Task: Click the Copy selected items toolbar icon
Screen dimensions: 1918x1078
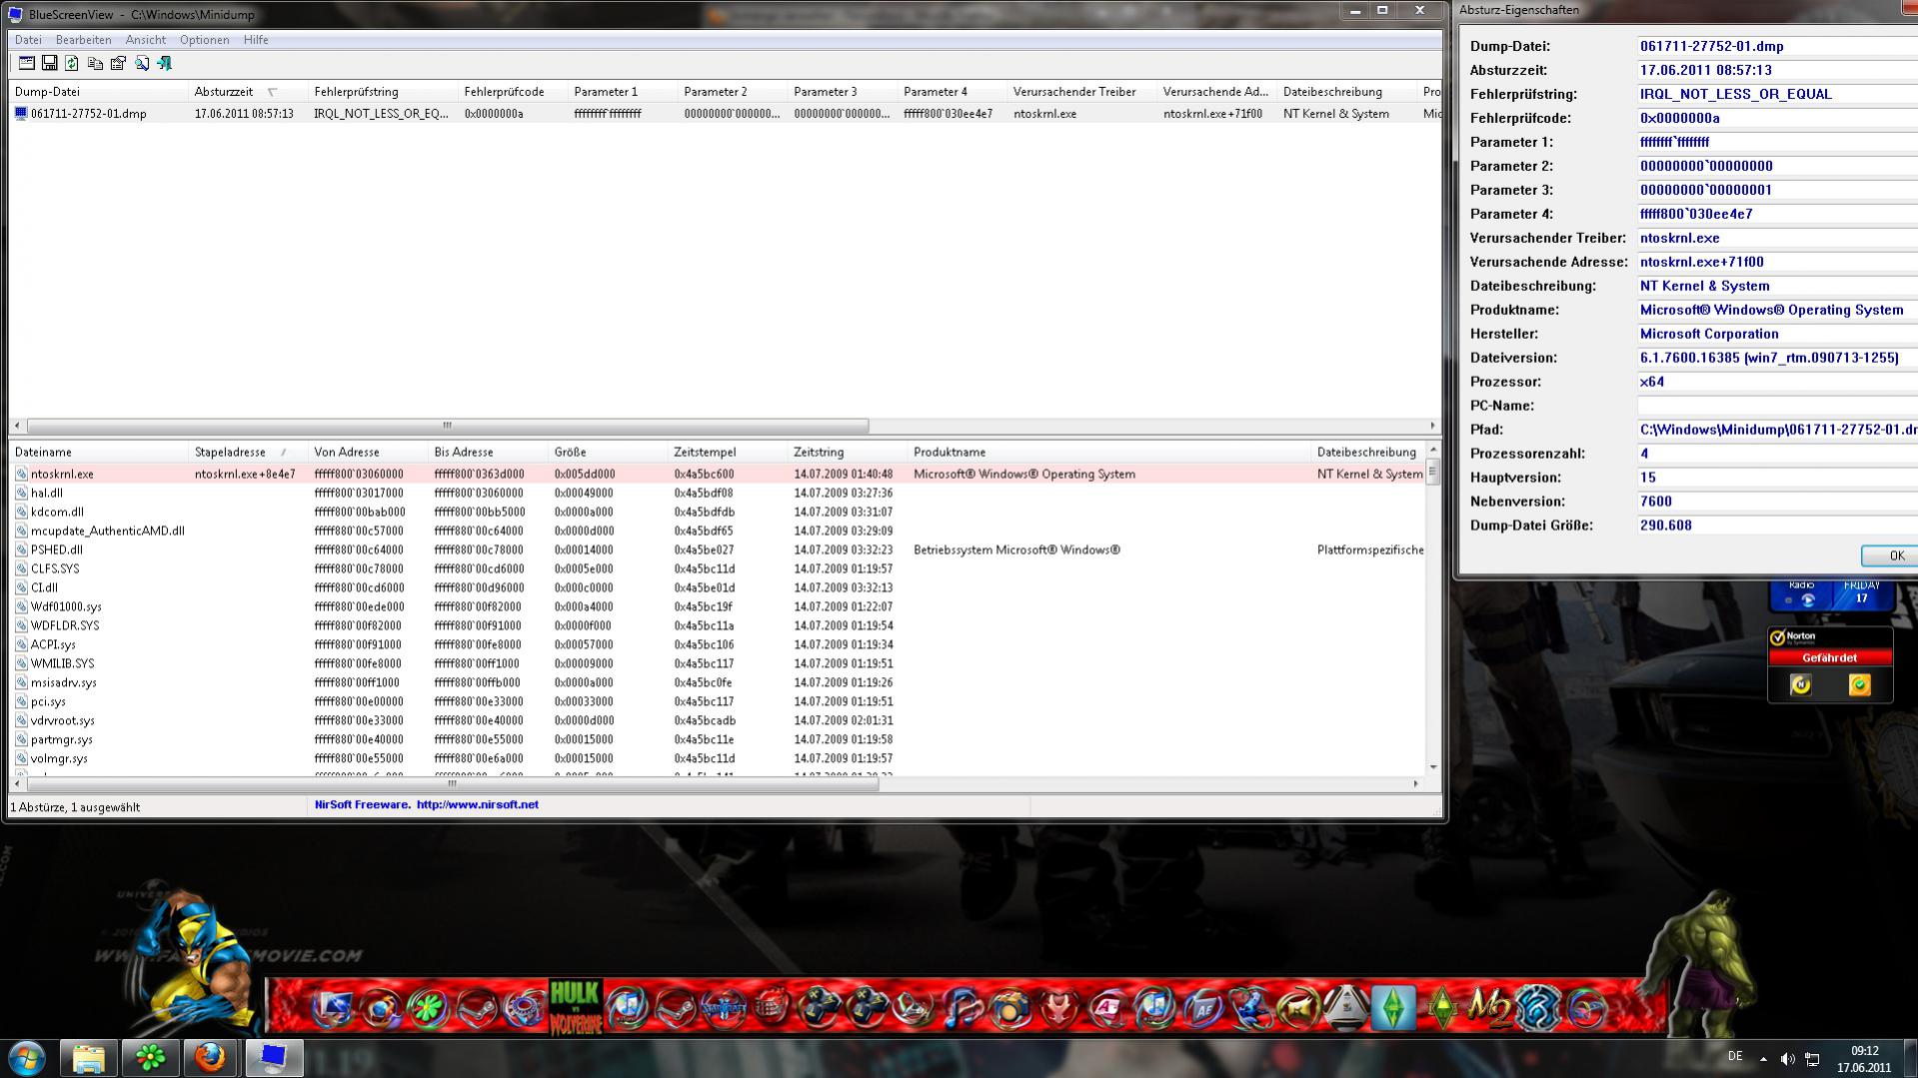Action: (x=95, y=63)
